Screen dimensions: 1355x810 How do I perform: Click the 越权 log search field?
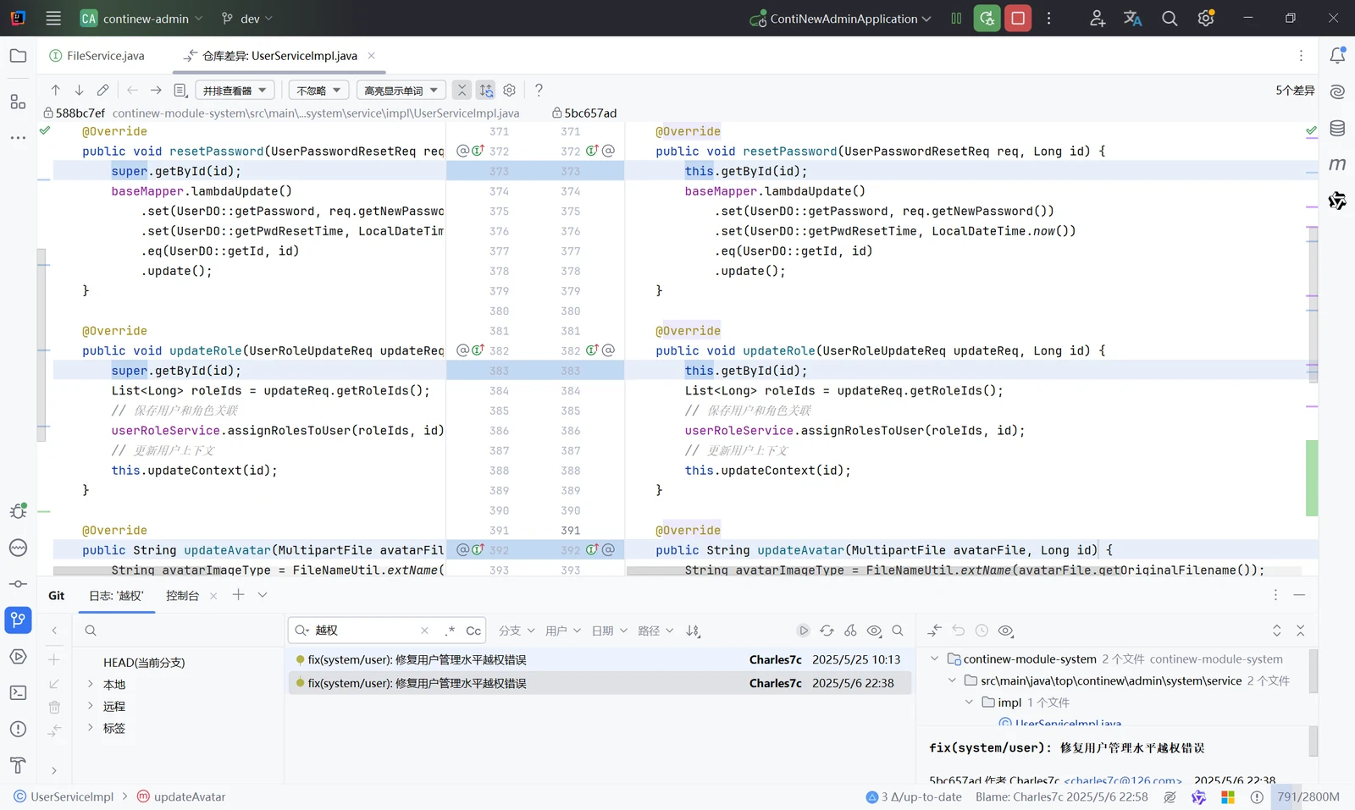point(364,631)
